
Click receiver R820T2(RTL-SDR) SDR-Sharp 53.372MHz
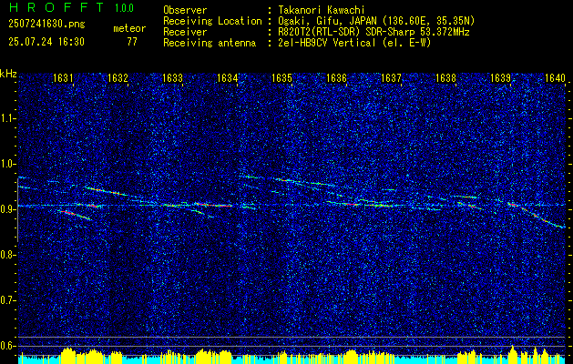click(x=374, y=32)
